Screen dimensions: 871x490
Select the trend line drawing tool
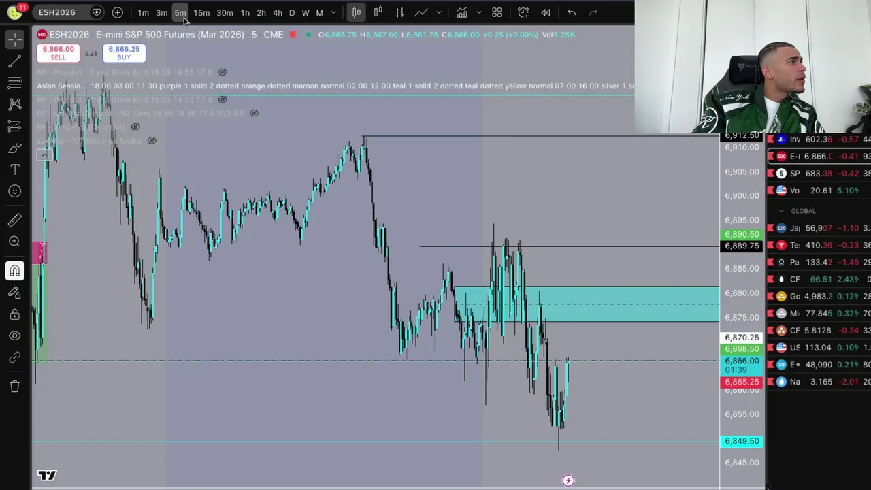click(x=14, y=62)
